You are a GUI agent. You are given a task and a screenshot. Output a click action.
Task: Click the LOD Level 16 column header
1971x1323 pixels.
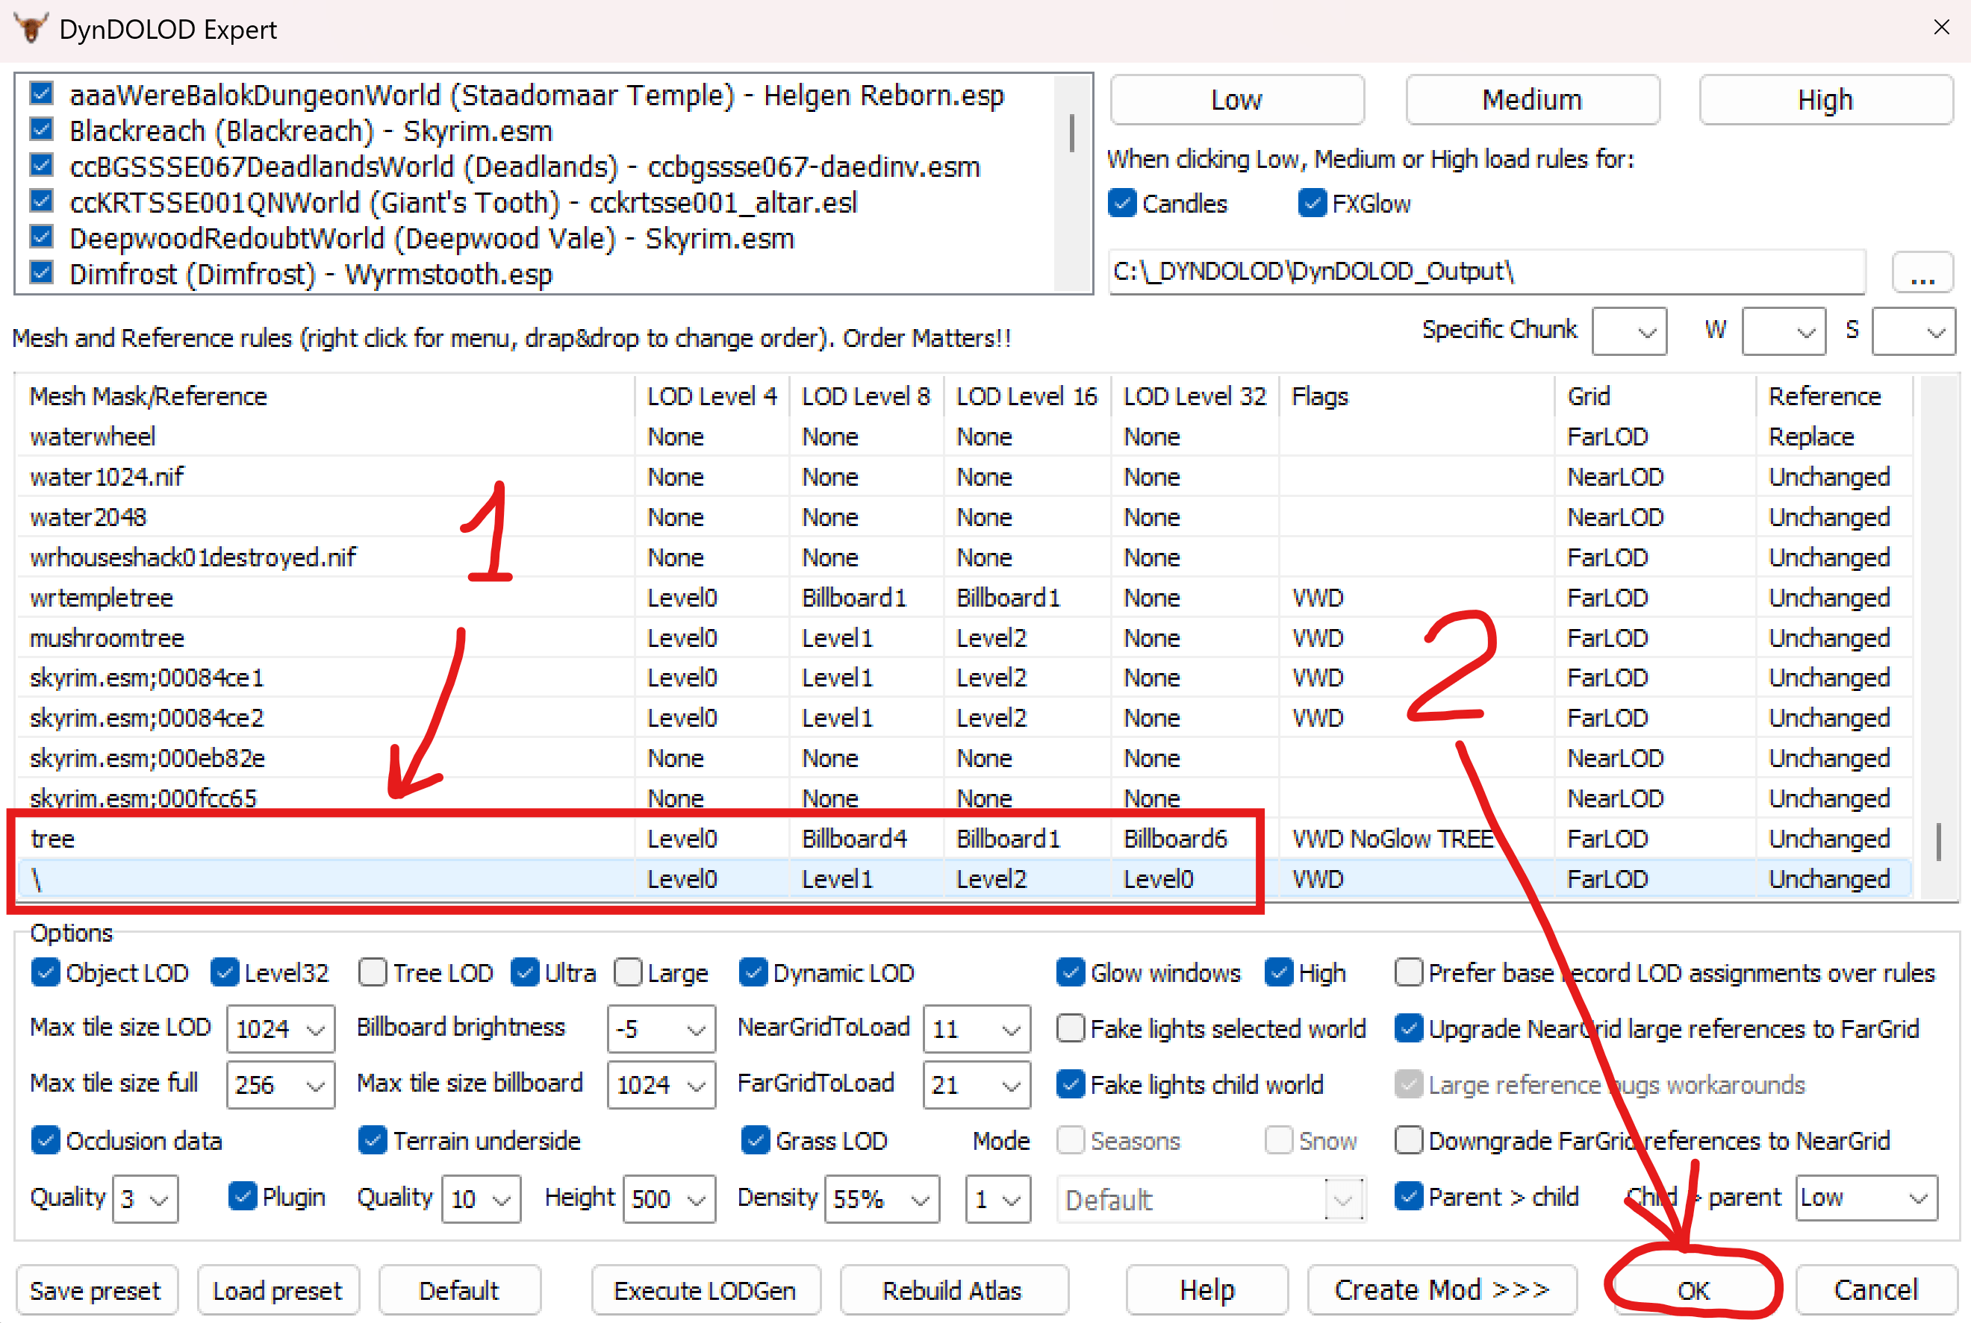click(1026, 395)
